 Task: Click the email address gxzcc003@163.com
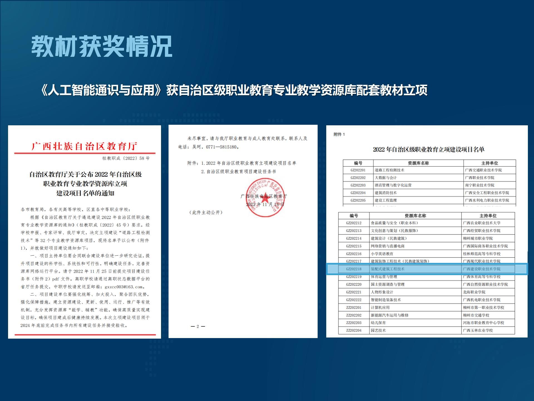click(123, 287)
